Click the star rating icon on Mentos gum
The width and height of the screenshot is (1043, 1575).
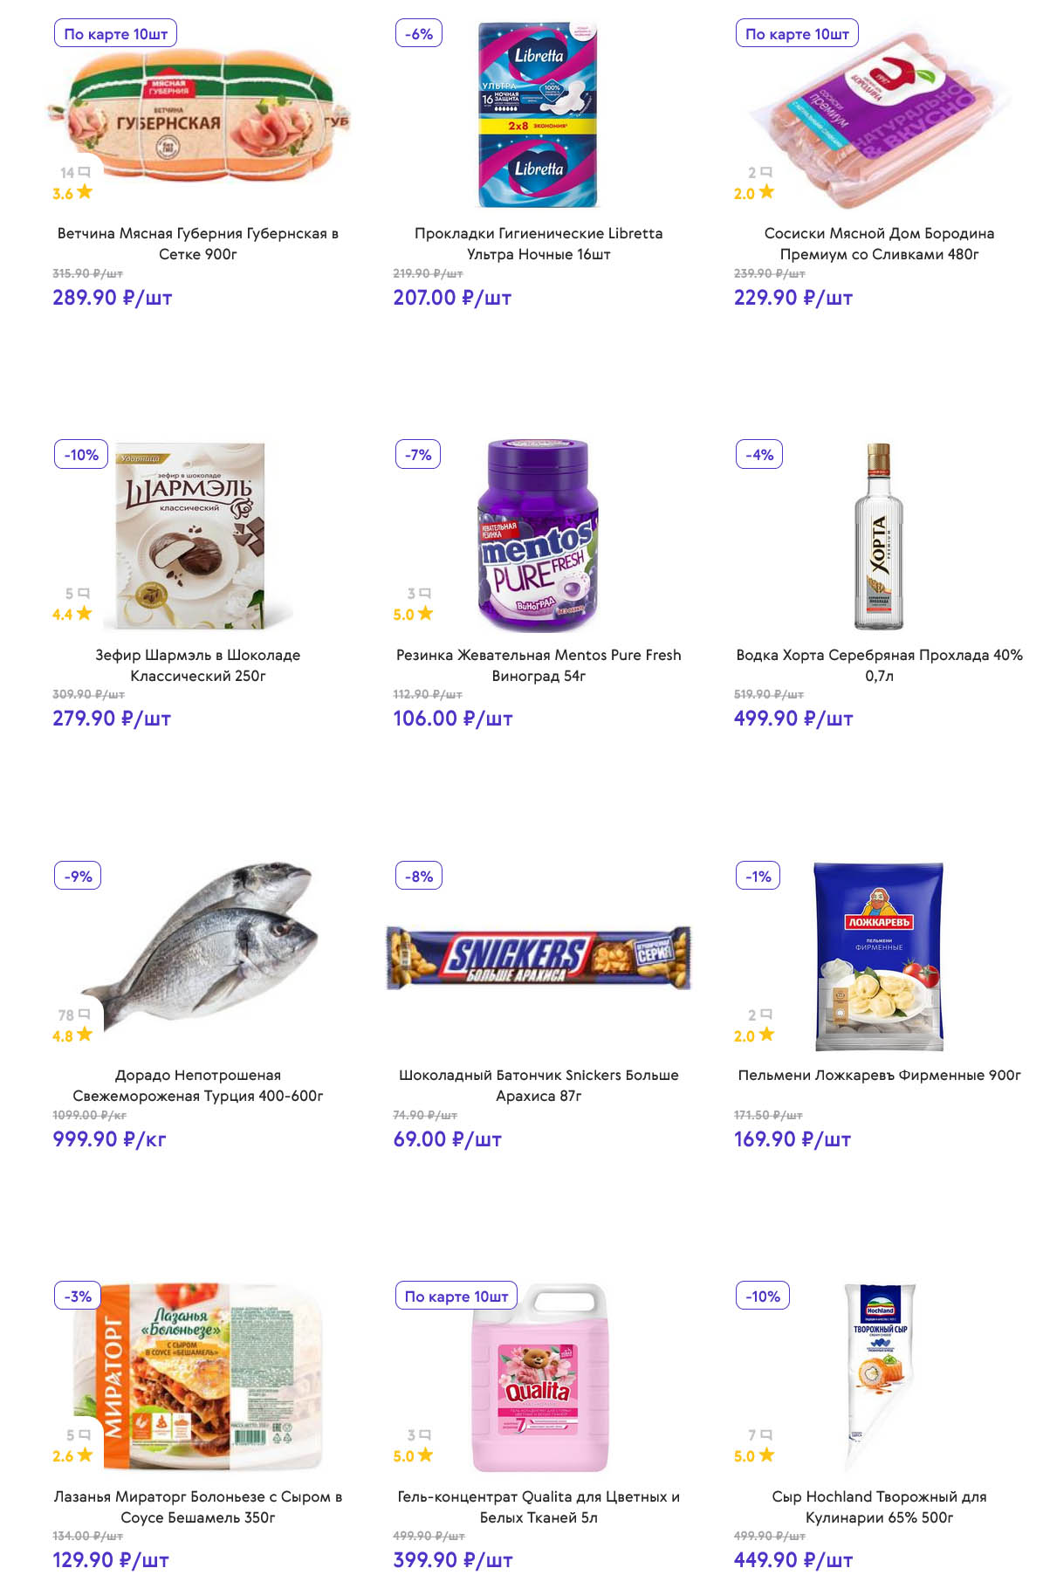click(425, 613)
